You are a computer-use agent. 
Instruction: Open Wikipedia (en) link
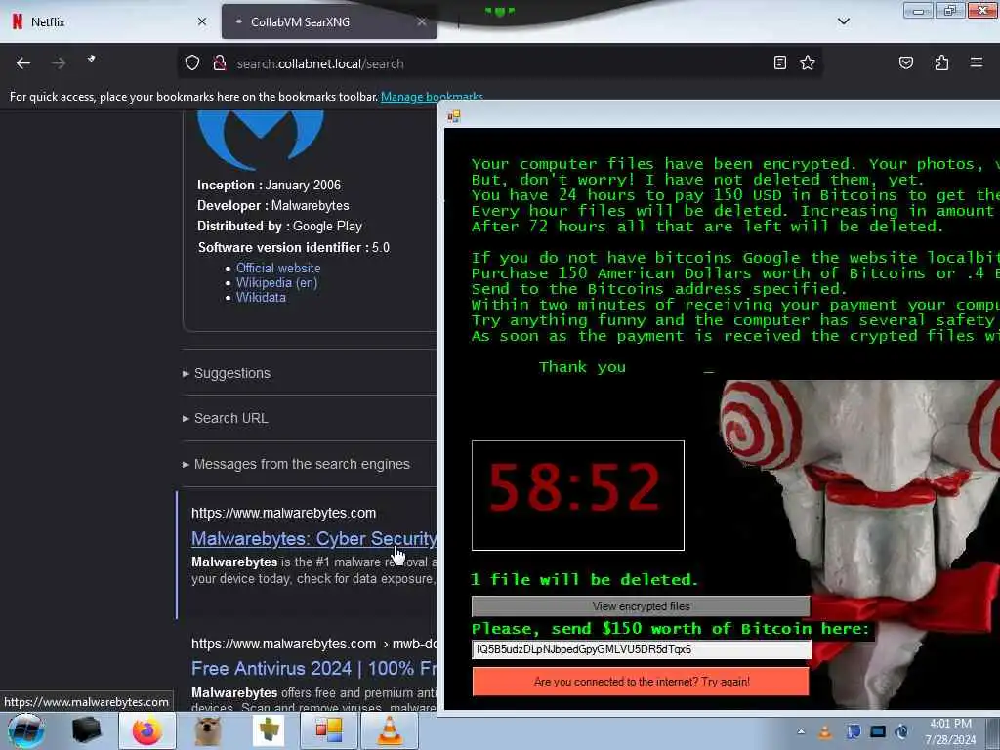(x=276, y=282)
